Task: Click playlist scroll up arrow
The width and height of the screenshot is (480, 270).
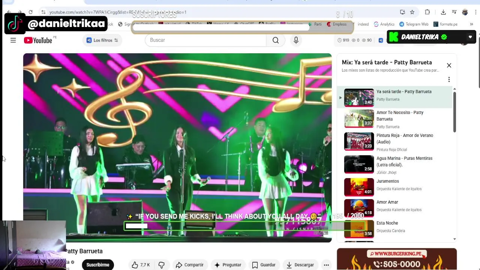Action: (x=454, y=89)
